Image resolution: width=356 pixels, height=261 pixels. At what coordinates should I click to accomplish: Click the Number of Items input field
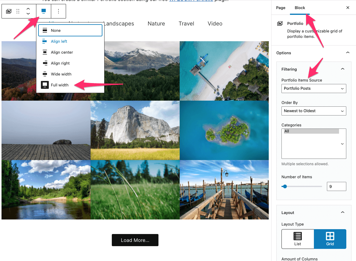[336, 186]
